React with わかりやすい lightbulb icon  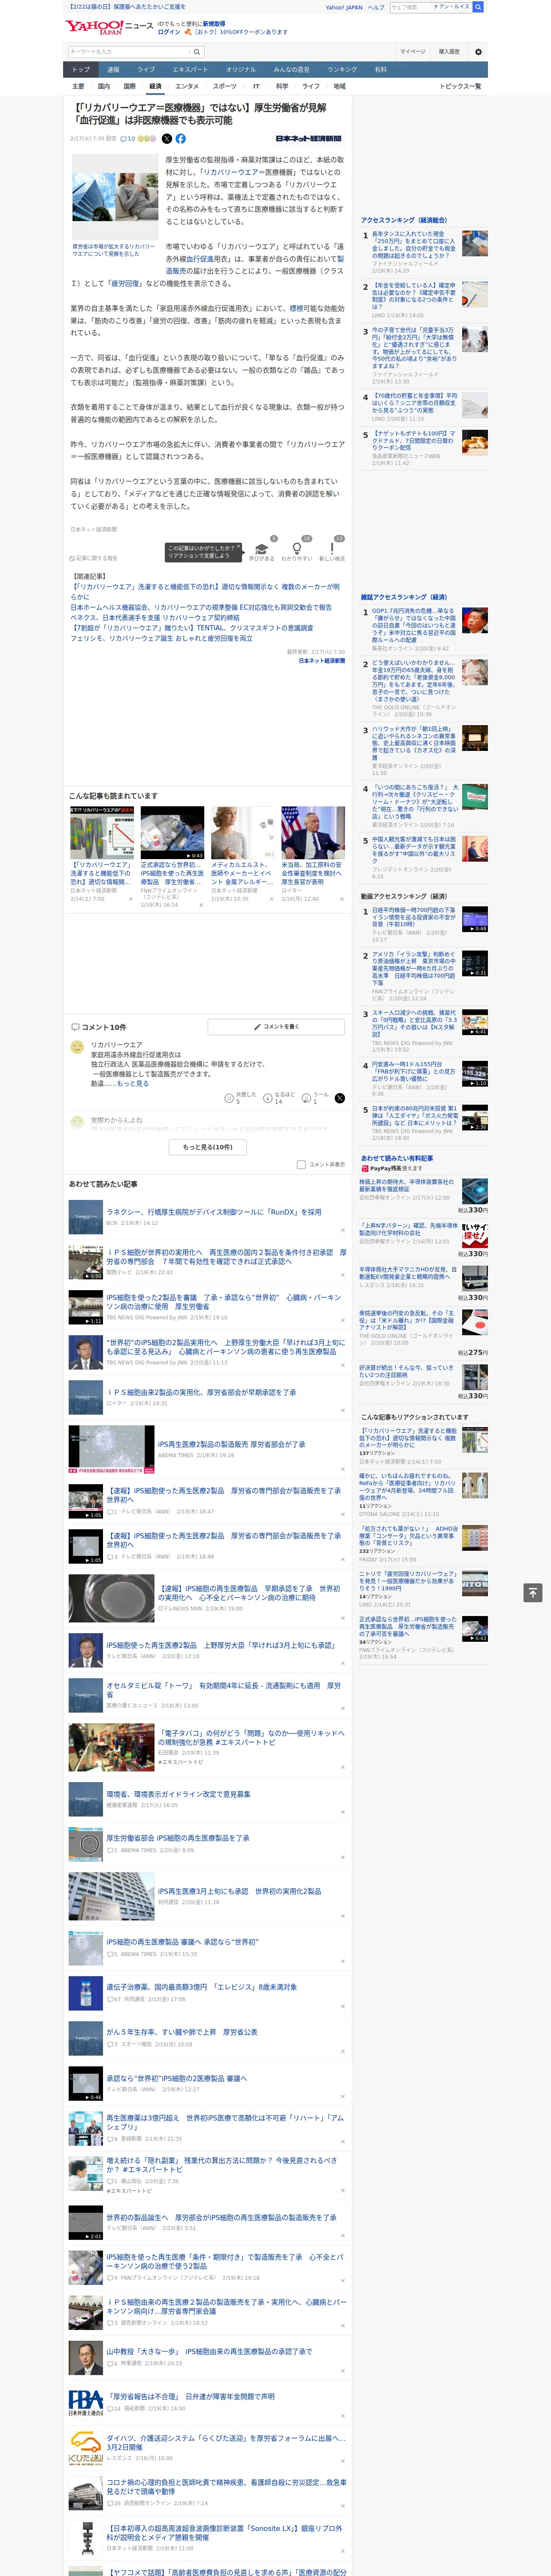[297, 549]
